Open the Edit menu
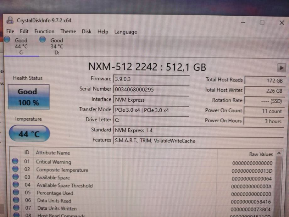This screenshot has width=289, height=217. pyautogui.click(x=24, y=31)
